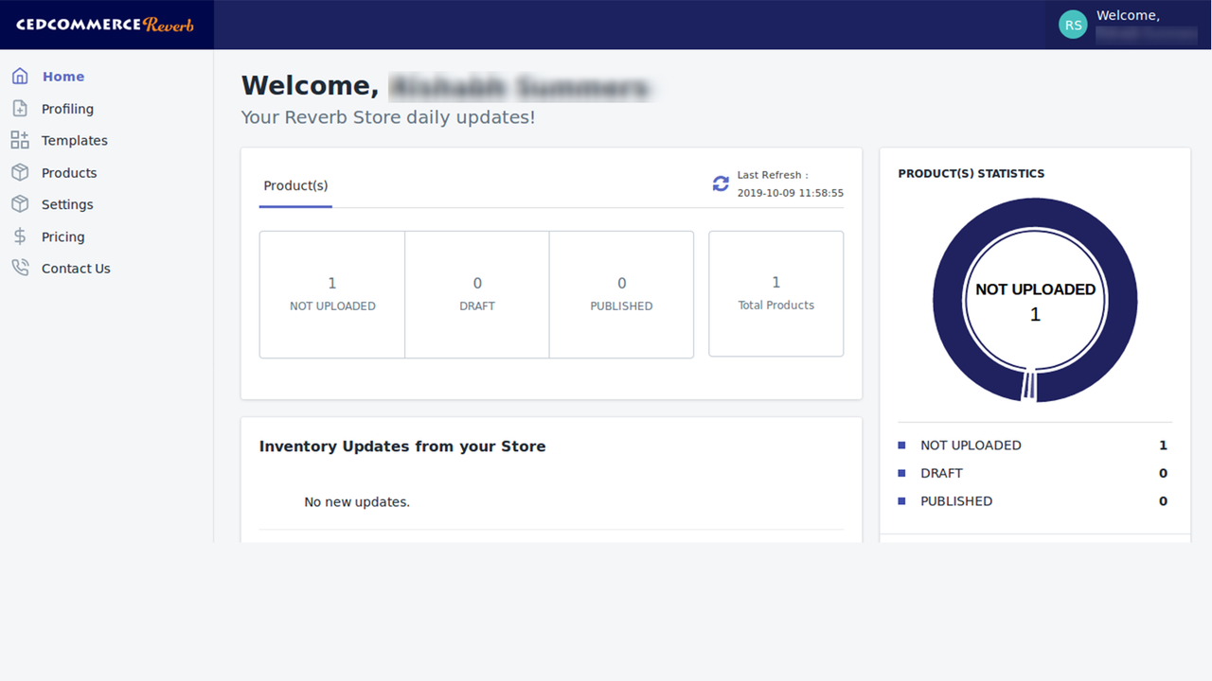Select the Total Products card

click(x=775, y=293)
